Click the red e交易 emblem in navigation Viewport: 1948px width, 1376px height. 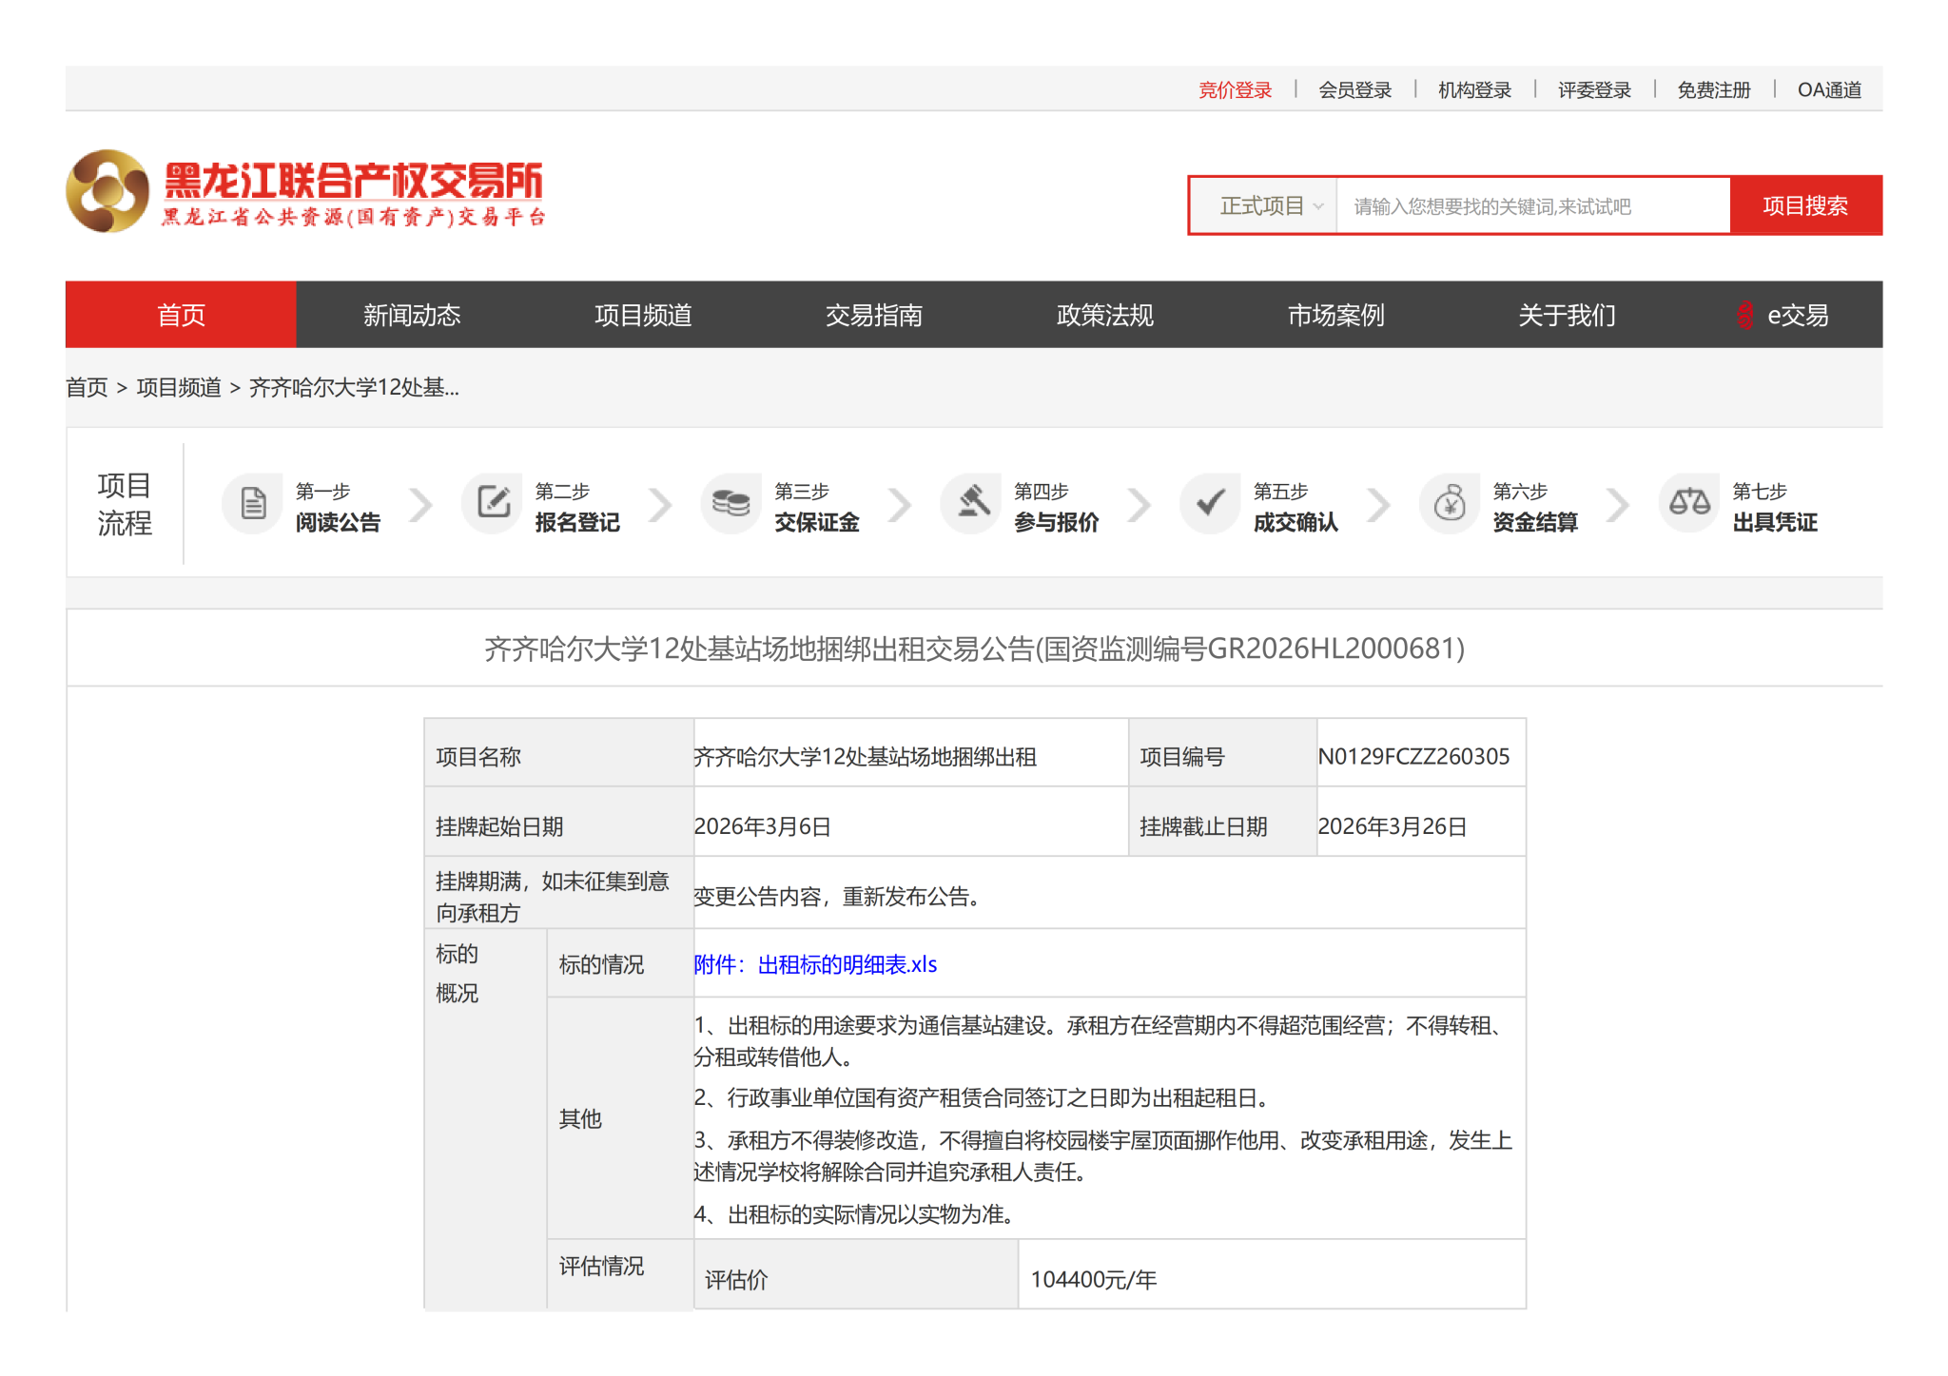coord(1744,316)
